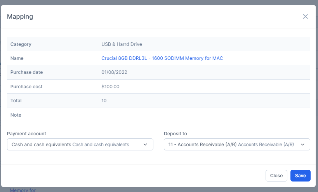Image resolution: width=318 pixels, height=192 pixels.
Task: Close the Mapping dialog with the X icon
Action: tap(305, 16)
